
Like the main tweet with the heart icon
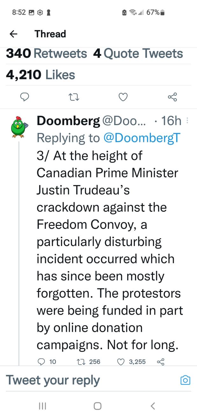click(123, 97)
